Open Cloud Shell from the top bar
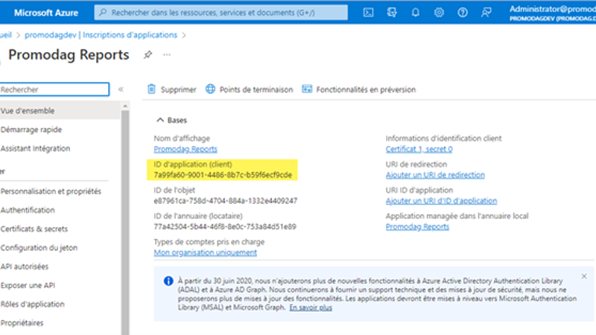The image size is (596, 335). [x=368, y=13]
